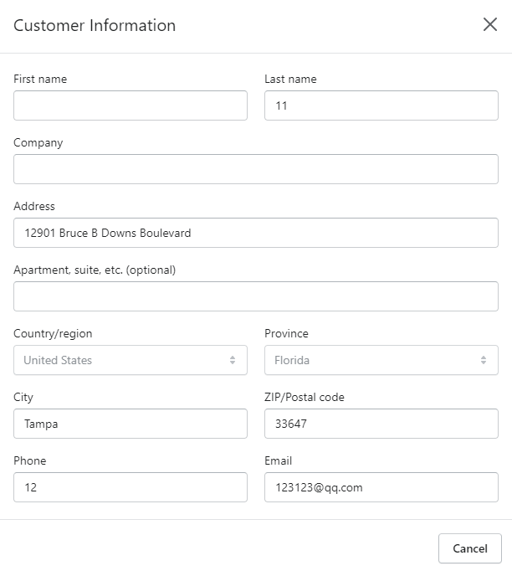This screenshot has width=512, height=576.
Task: Focus the Email field 123123@qq.com
Action: click(x=381, y=487)
